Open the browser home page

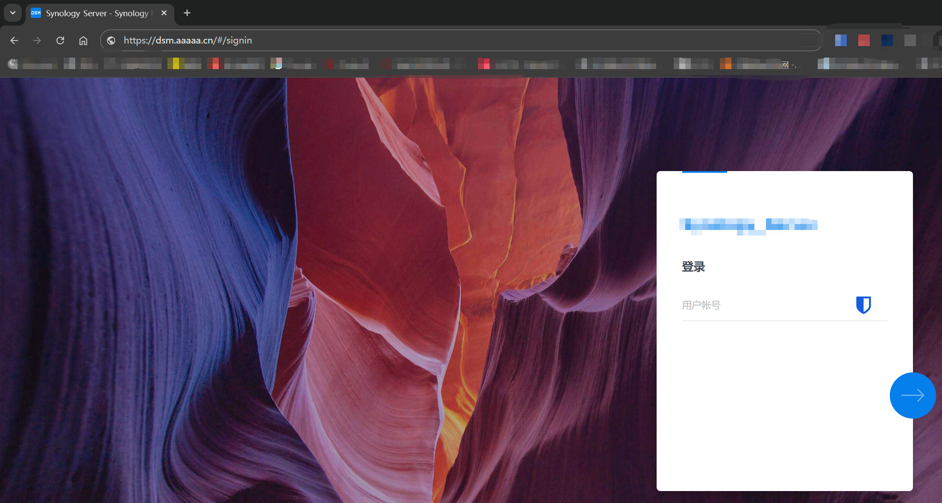pos(83,41)
